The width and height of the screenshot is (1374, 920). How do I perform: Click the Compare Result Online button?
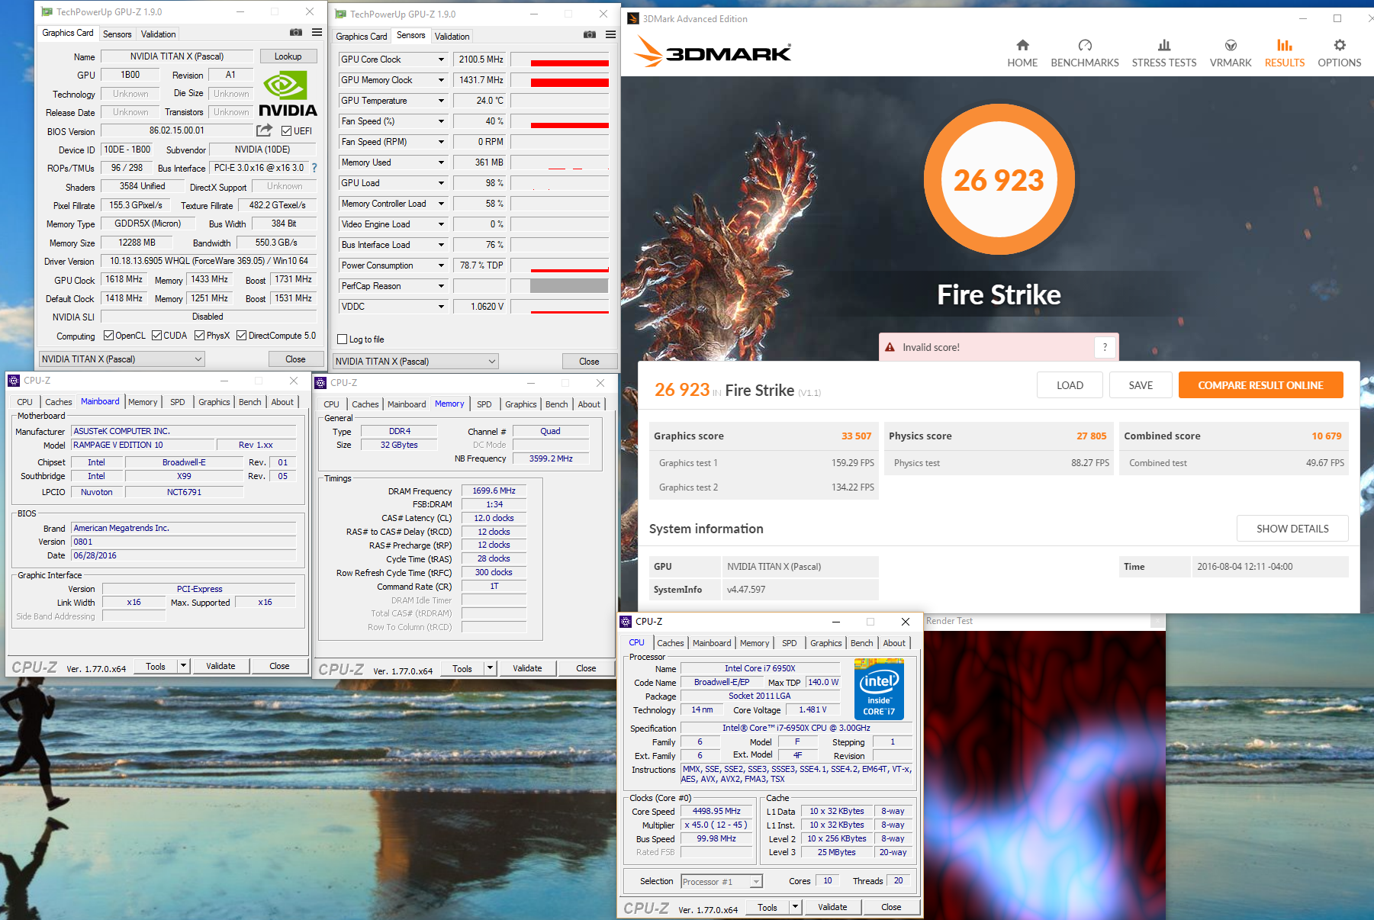point(1260,385)
